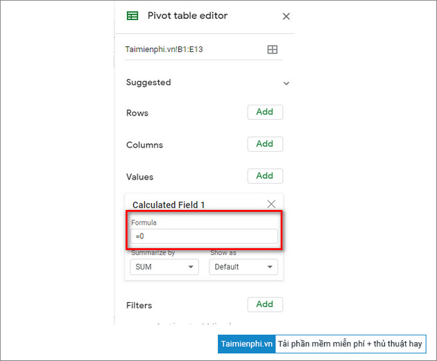
Task: Click Add button next to Values
Action: (x=265, y=176)
